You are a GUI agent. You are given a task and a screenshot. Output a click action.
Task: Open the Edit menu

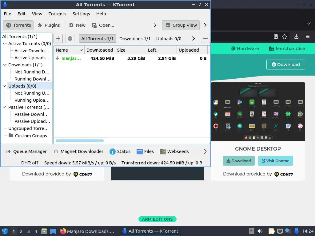tap(22, 14)
